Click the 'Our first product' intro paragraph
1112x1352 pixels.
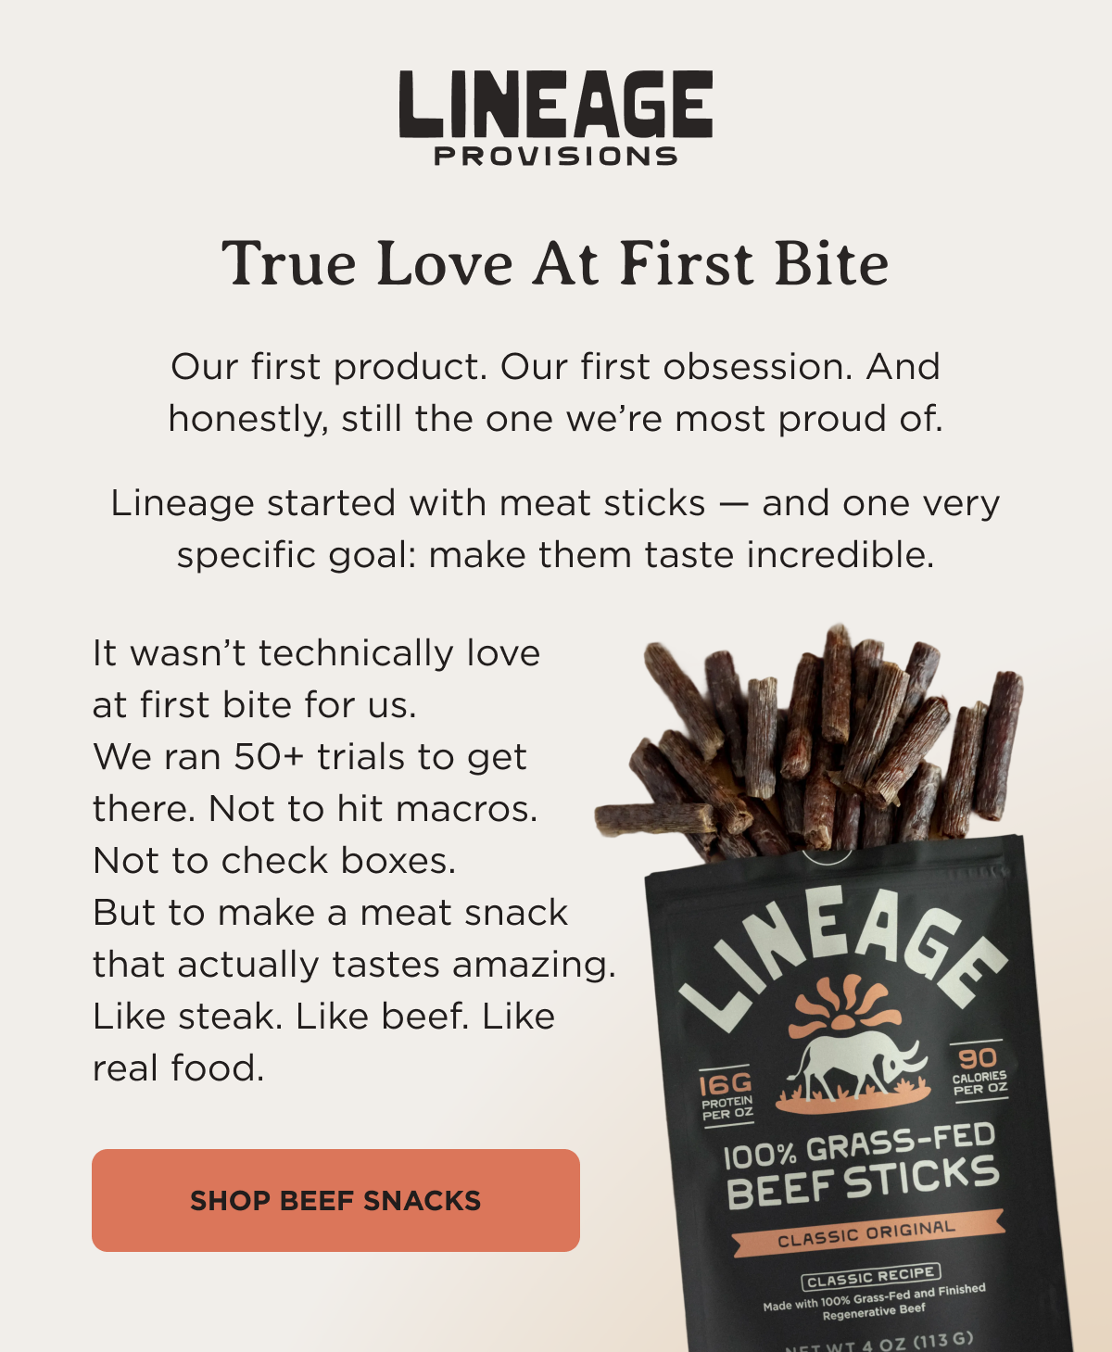point(555,392)
